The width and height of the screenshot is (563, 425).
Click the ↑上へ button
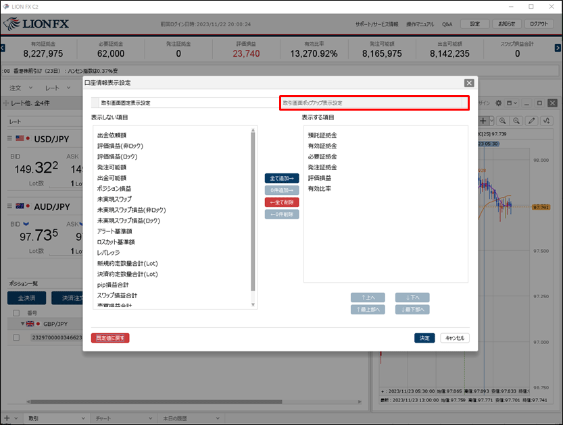(x=368, y=297)
